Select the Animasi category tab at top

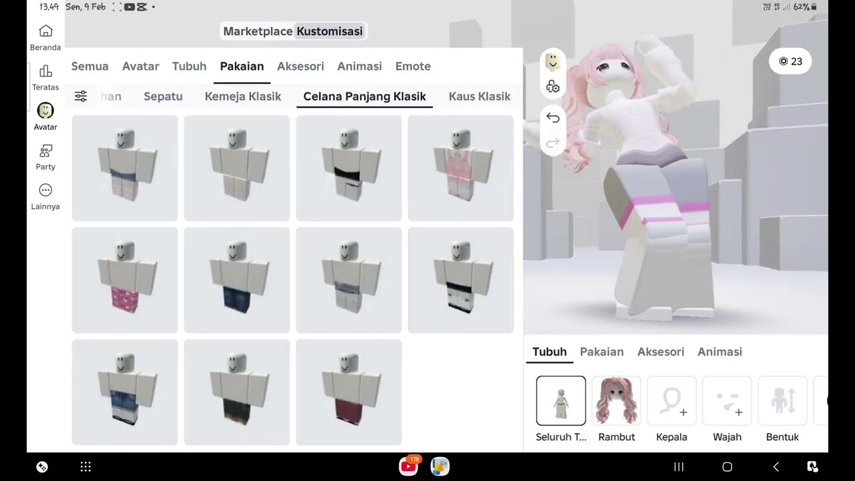pos(359,66)
